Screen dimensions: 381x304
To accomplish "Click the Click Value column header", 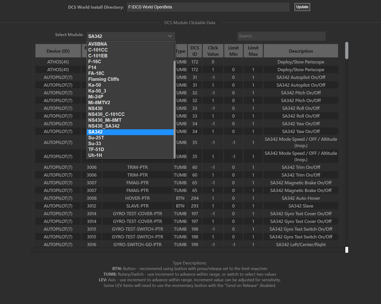I will coord(213,51).
